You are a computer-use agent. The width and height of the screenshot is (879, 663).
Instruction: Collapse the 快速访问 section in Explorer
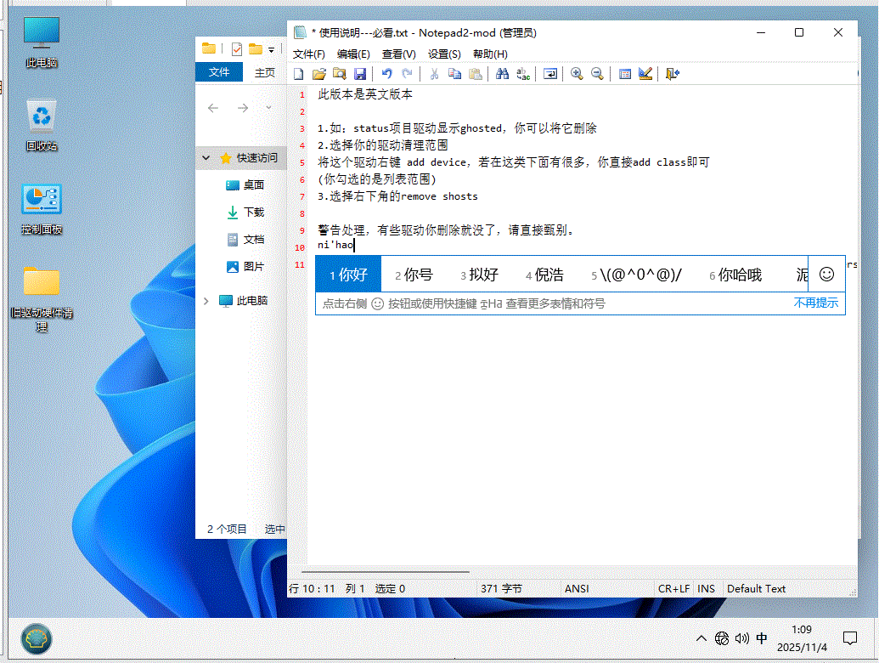point(206,158)
